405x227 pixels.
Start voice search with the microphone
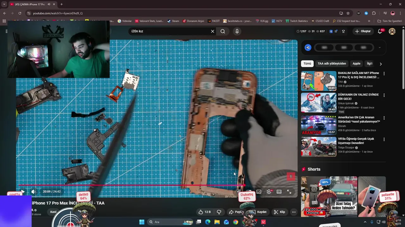(x=237, y=31)
